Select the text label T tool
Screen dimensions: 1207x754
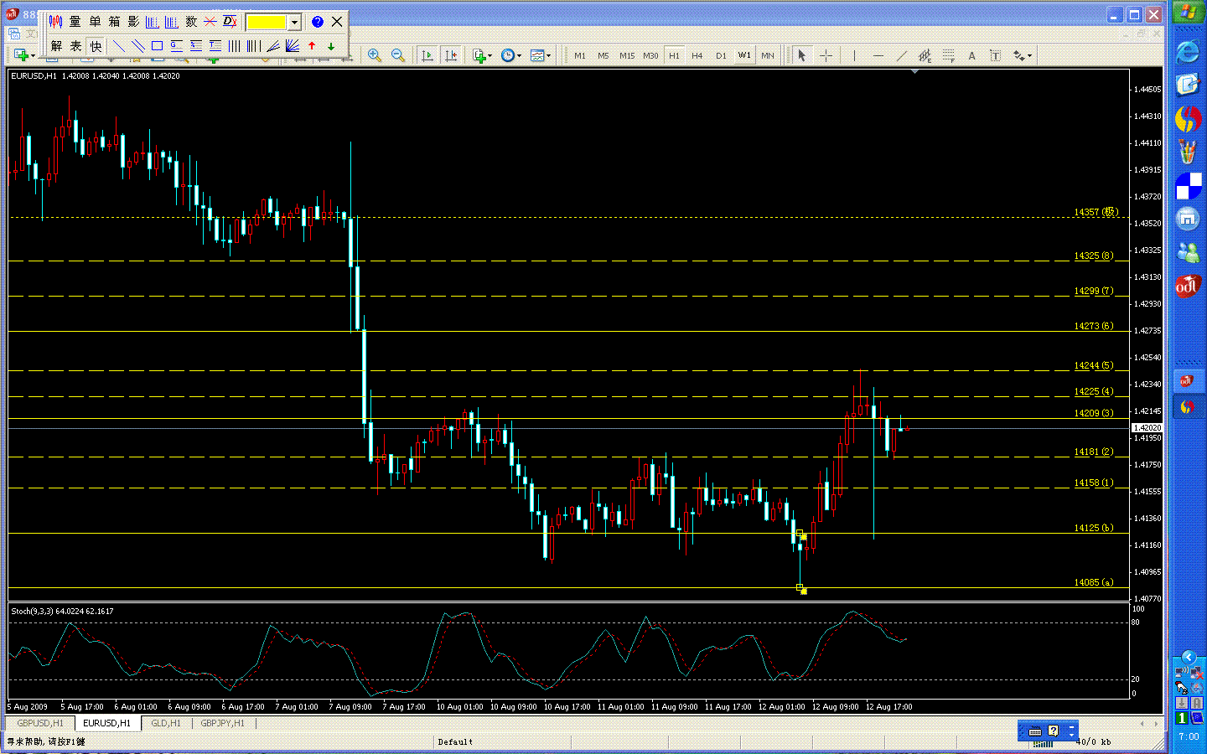(995, 55)
